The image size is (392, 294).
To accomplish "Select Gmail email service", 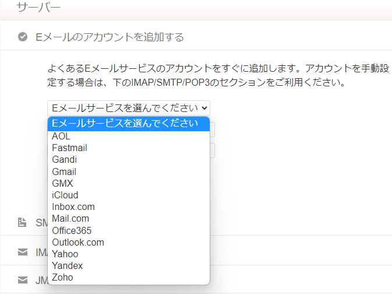I will coord(129,171).
